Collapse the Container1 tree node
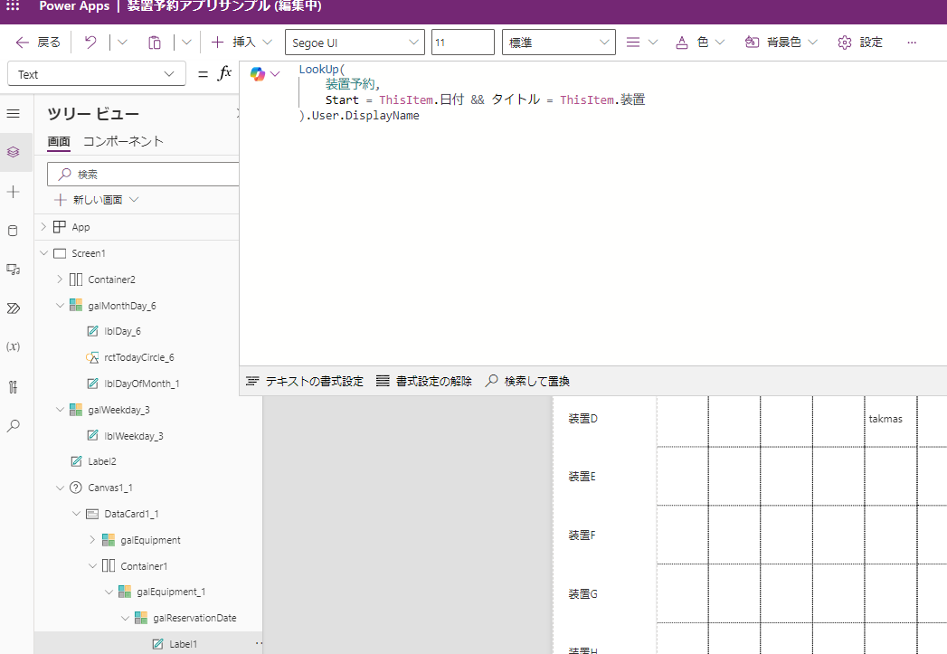Image resolution: width=947 pixels, height=654 pixels. point(92,566)
